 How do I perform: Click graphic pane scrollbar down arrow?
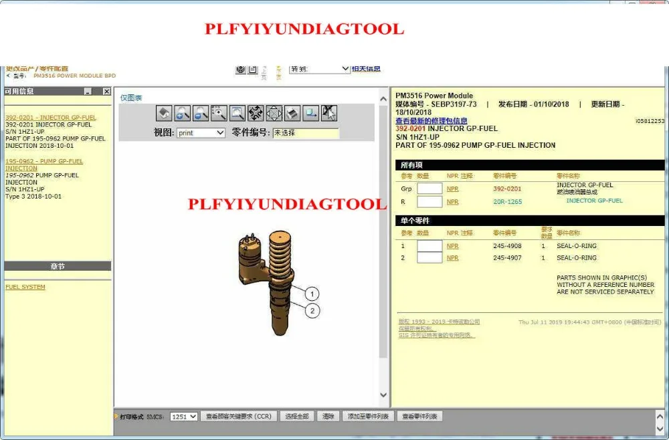383,395
